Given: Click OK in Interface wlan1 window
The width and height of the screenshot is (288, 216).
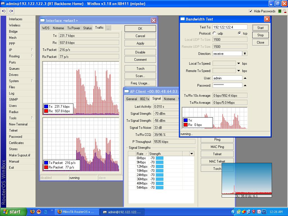Looking at the screenshot, I should (x=140, y=28).
